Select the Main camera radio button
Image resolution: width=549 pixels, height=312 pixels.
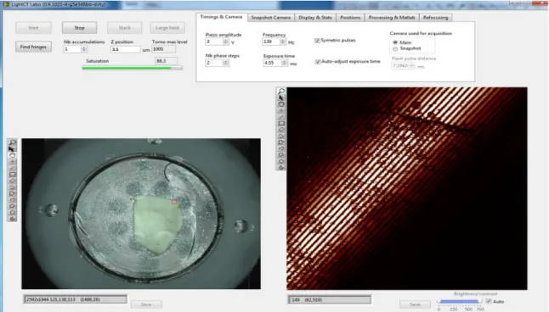395,42
